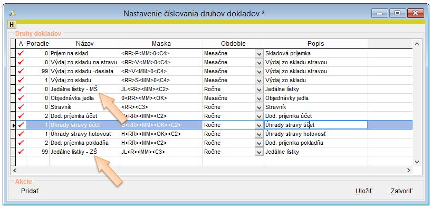Viewport: 432px width, 208px height.
Task: Select the Úhrady stravy hotovosť name cell
Action: point(84,134)
